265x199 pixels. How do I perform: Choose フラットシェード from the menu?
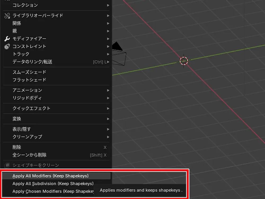29,80
